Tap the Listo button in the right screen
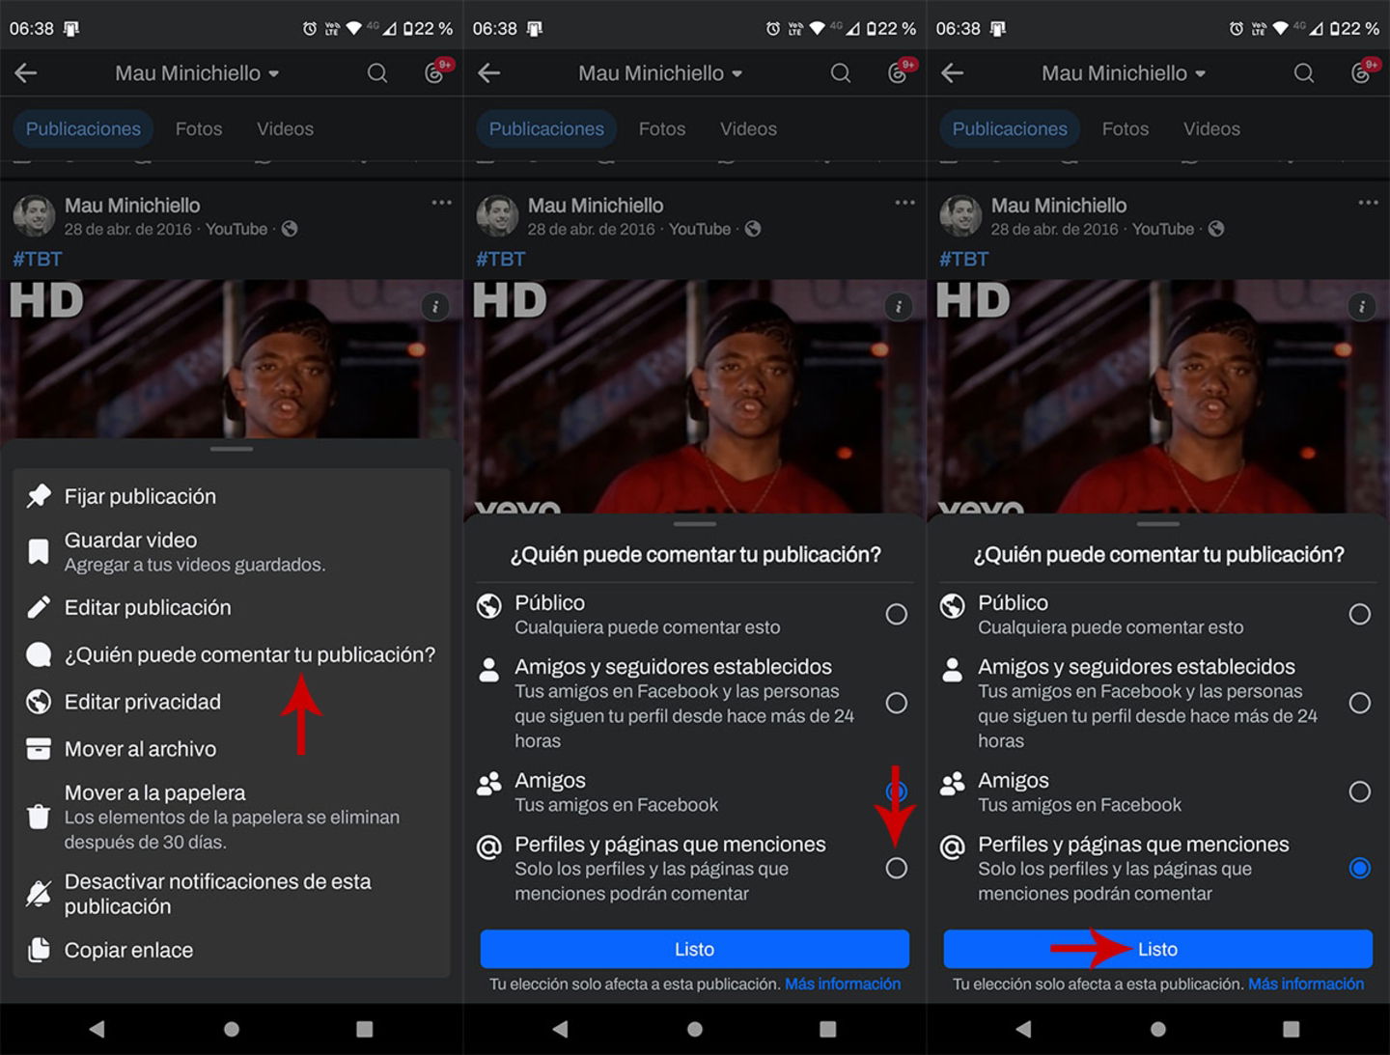The width and height of the screenshot is (1390, 1055). click(1158, 949)
